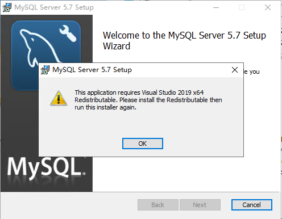Close the Redistributable warning dialog with X
282x219 pixels.
pyautogui.click(x=235, y=70)
